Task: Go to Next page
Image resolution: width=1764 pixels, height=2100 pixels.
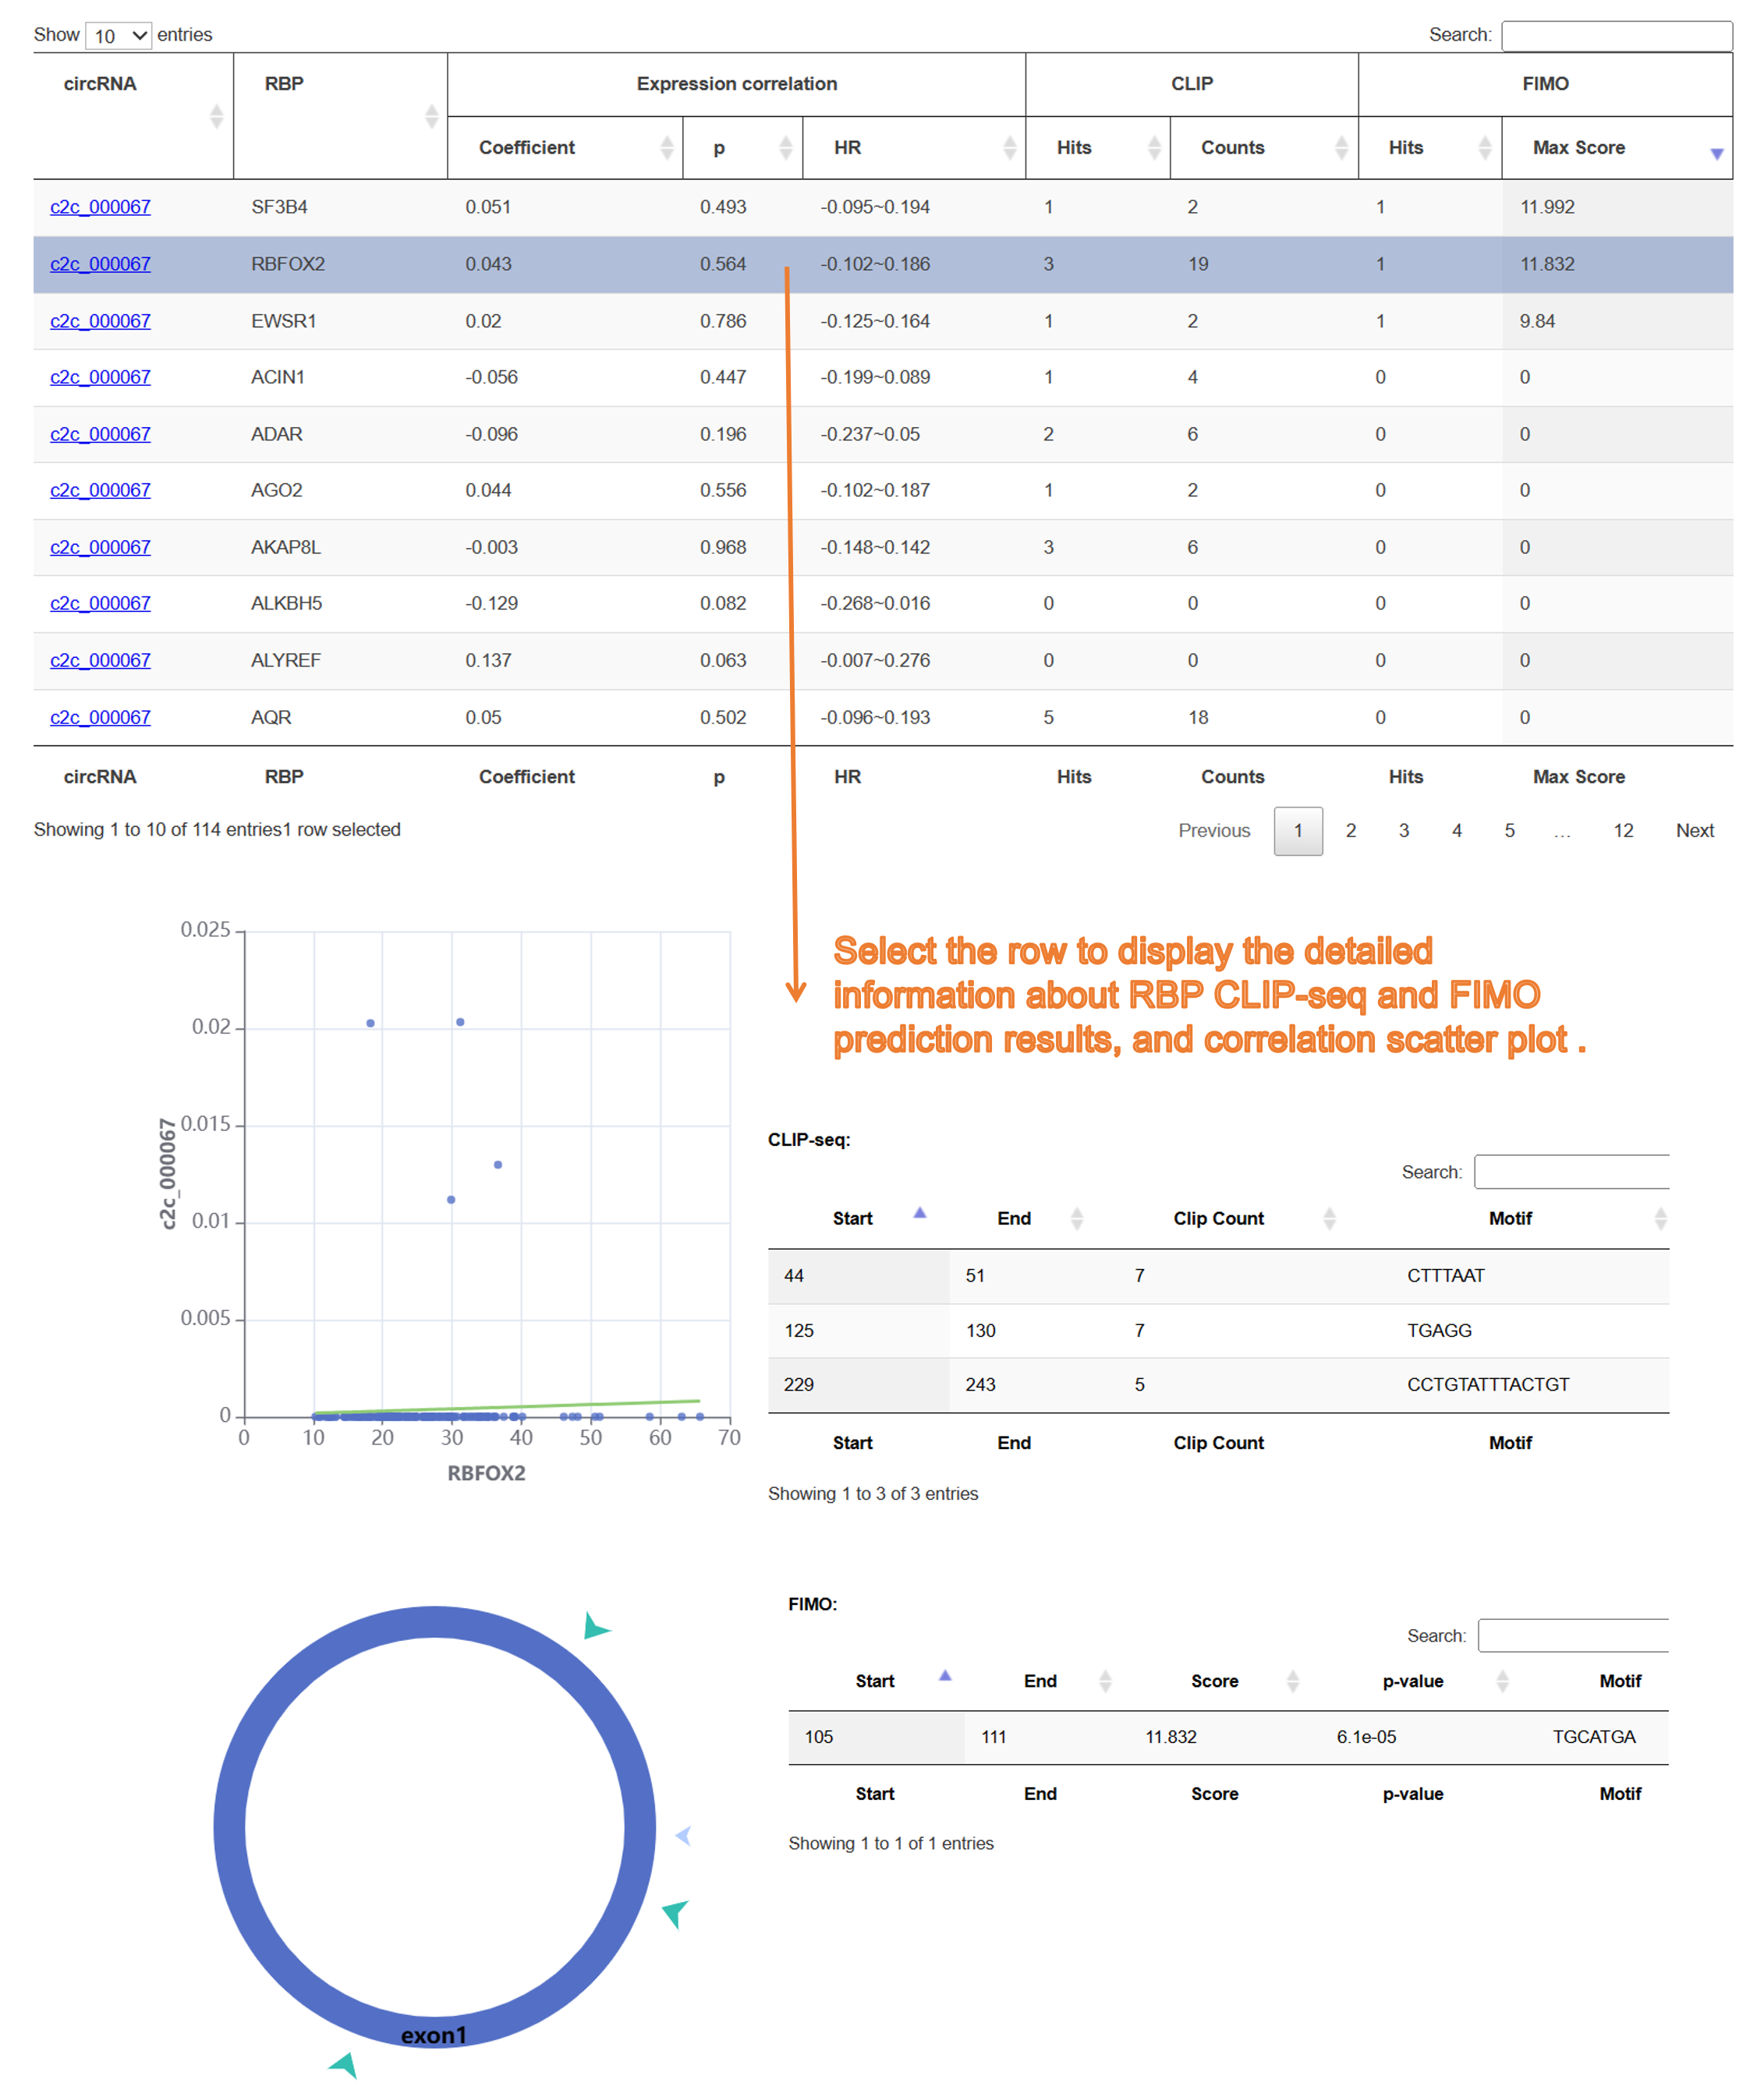Action: 1694,830
